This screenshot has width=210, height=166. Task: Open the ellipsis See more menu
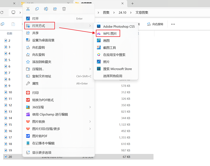pos(173,24)
